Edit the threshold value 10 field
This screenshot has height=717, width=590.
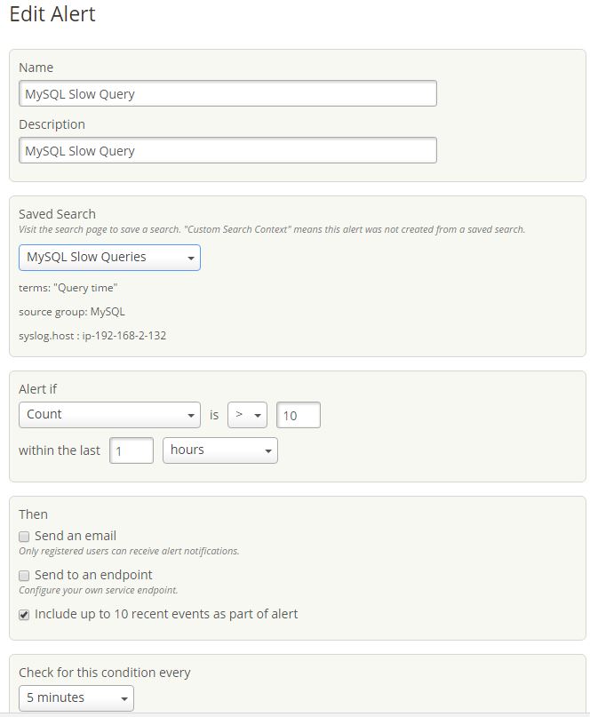299,414
